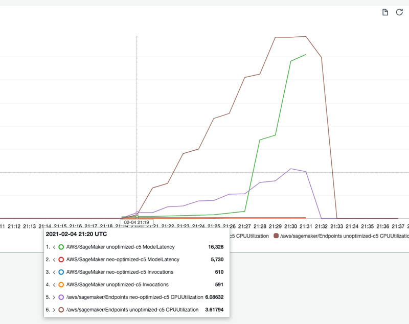Image resolution: width=409 pixels, height=324 pixels.
Task: Click the value 5,730 in the tooltip
Action: pyautogui.click(x=217, y=260)
